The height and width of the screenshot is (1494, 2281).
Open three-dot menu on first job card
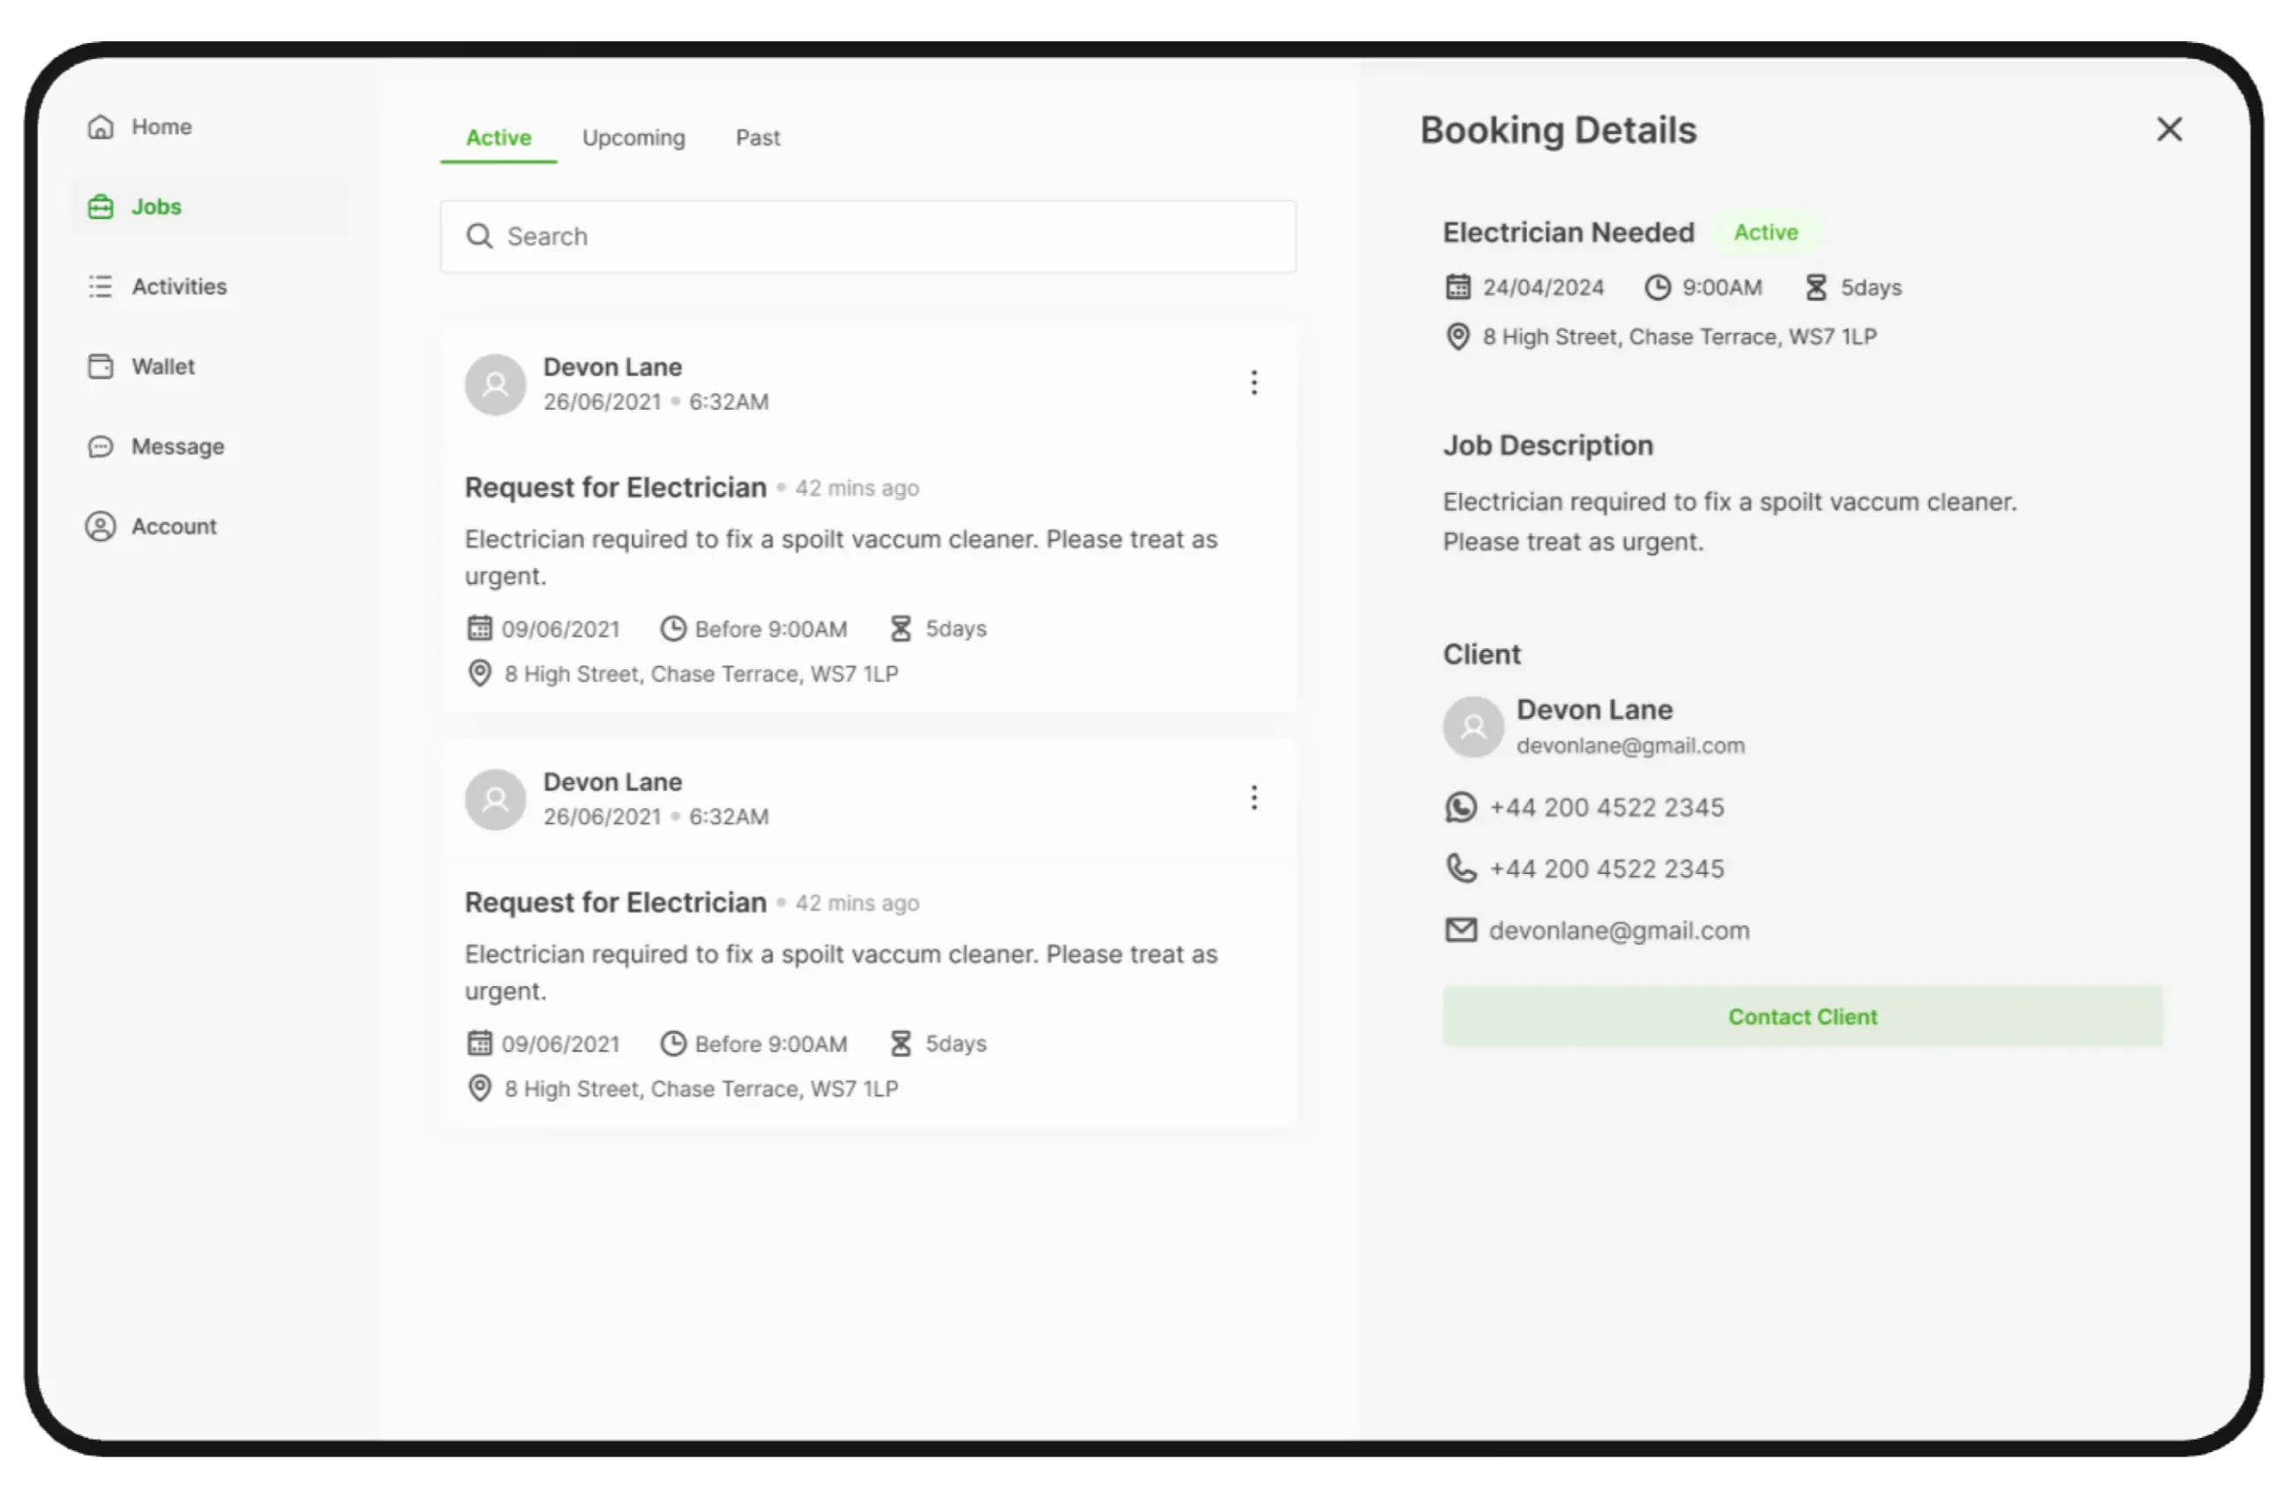pyautogui.click(x=1254, y=384)
